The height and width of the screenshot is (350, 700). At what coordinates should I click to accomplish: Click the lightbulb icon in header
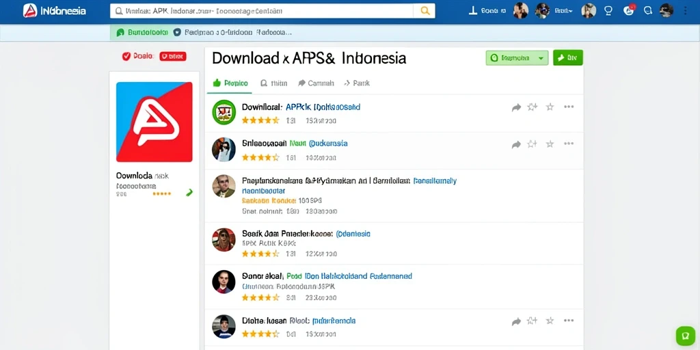click(x=608, y=11)
